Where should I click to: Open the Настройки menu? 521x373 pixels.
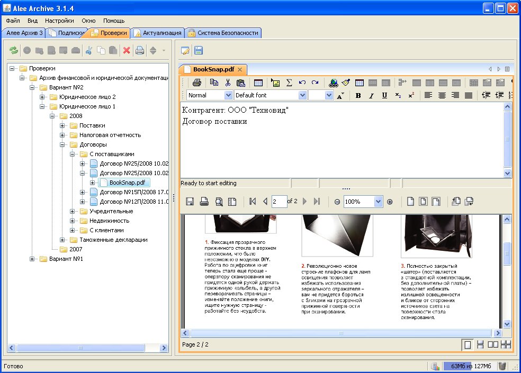(x=59, y=21)
